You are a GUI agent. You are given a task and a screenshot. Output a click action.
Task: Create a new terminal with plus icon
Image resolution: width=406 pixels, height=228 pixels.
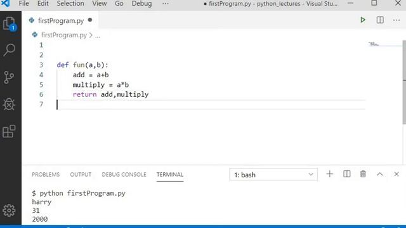tap(330, 174)
